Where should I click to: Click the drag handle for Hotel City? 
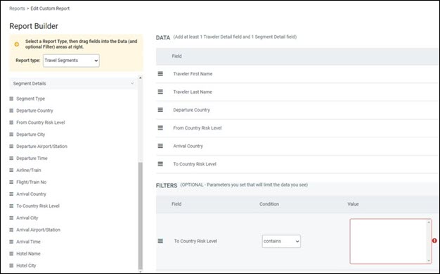[11, 266]
